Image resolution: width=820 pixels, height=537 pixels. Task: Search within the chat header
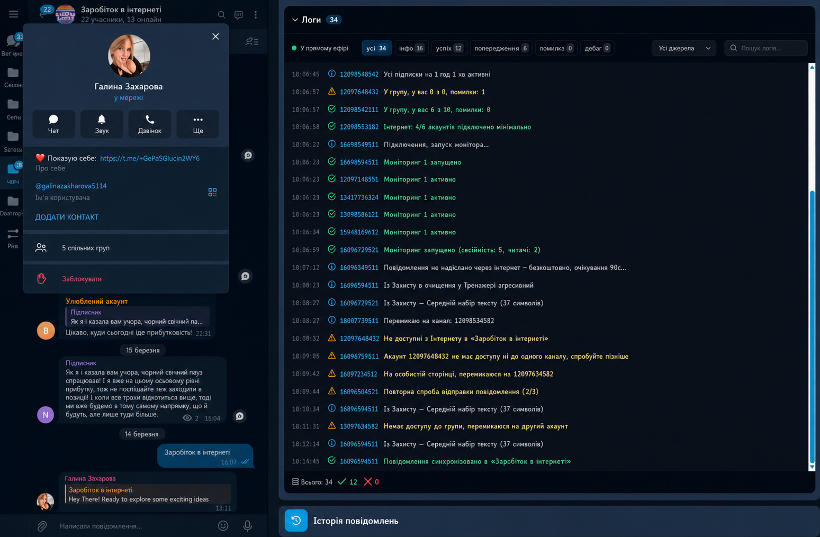(221, 15)
